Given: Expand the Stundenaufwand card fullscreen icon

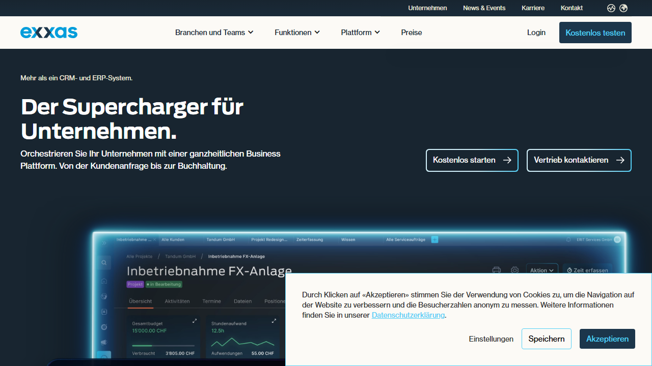Looking at the screenshot, I should (274, 321).
